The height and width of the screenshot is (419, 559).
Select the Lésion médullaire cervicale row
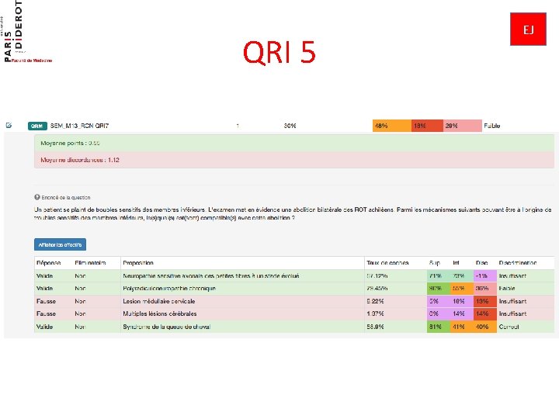(x=294, y=301)
